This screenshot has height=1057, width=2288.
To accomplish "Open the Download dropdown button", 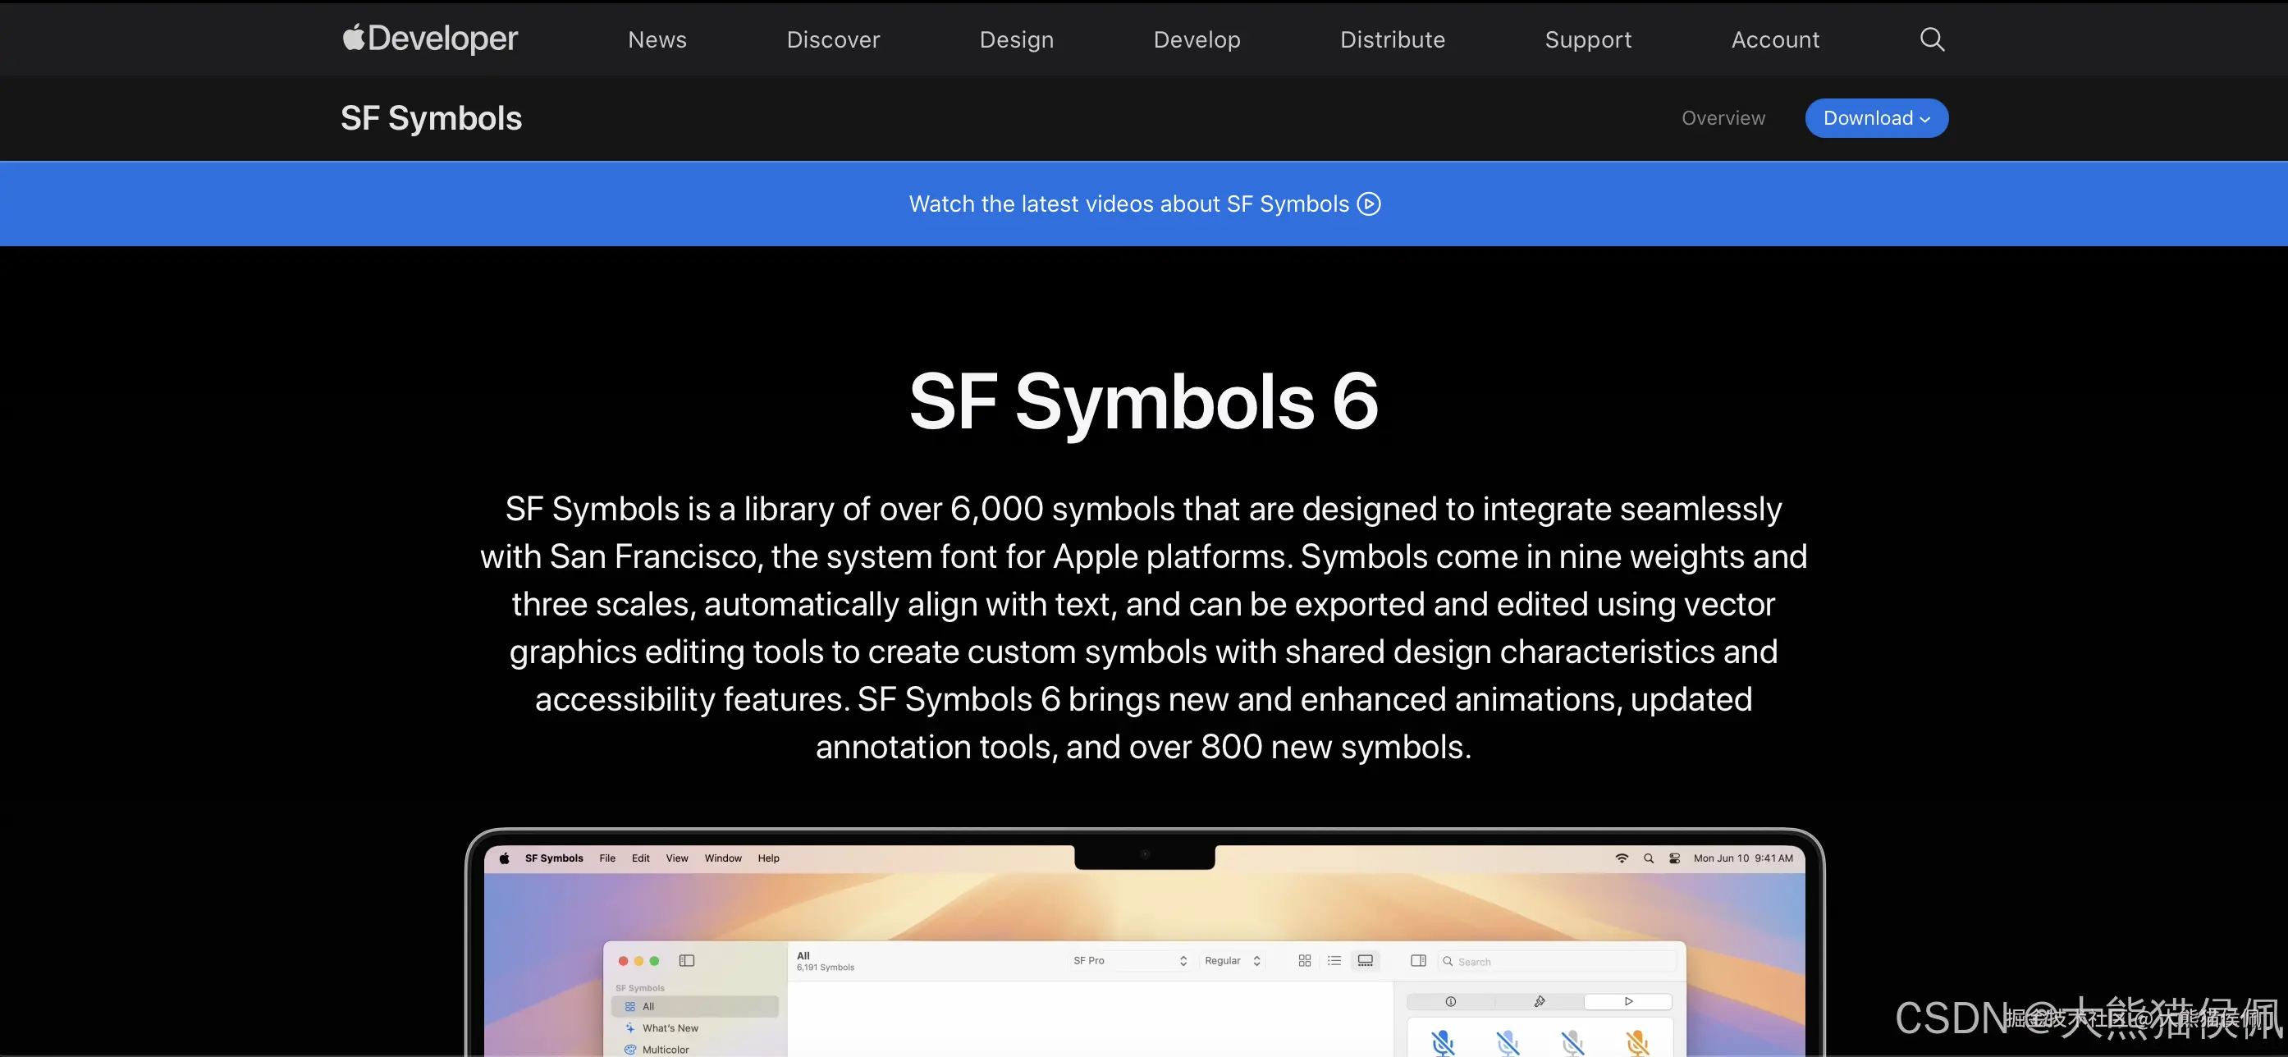I will pyautogui.click(x=1876, y=118).
